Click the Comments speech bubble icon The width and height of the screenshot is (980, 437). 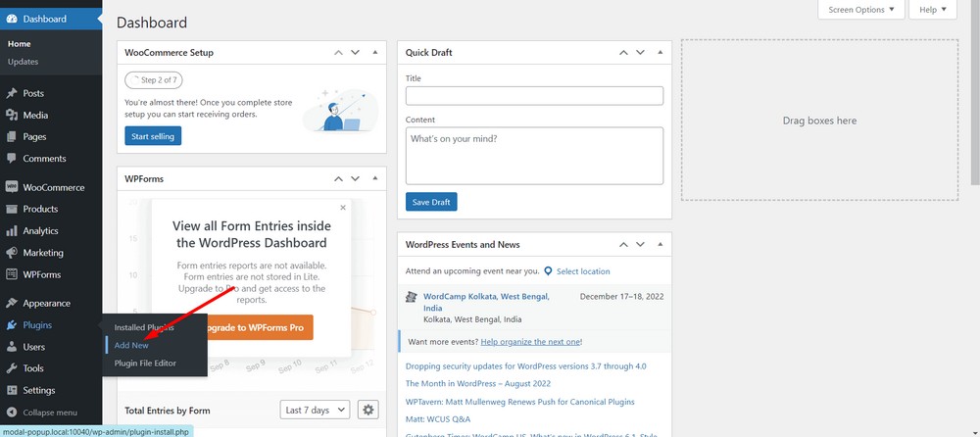click(11, 159)
